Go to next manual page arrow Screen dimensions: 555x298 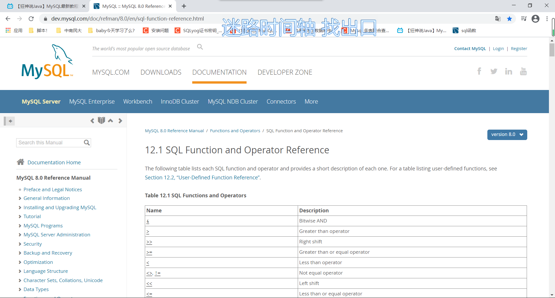pyautogui.click(x=120, y=121)
